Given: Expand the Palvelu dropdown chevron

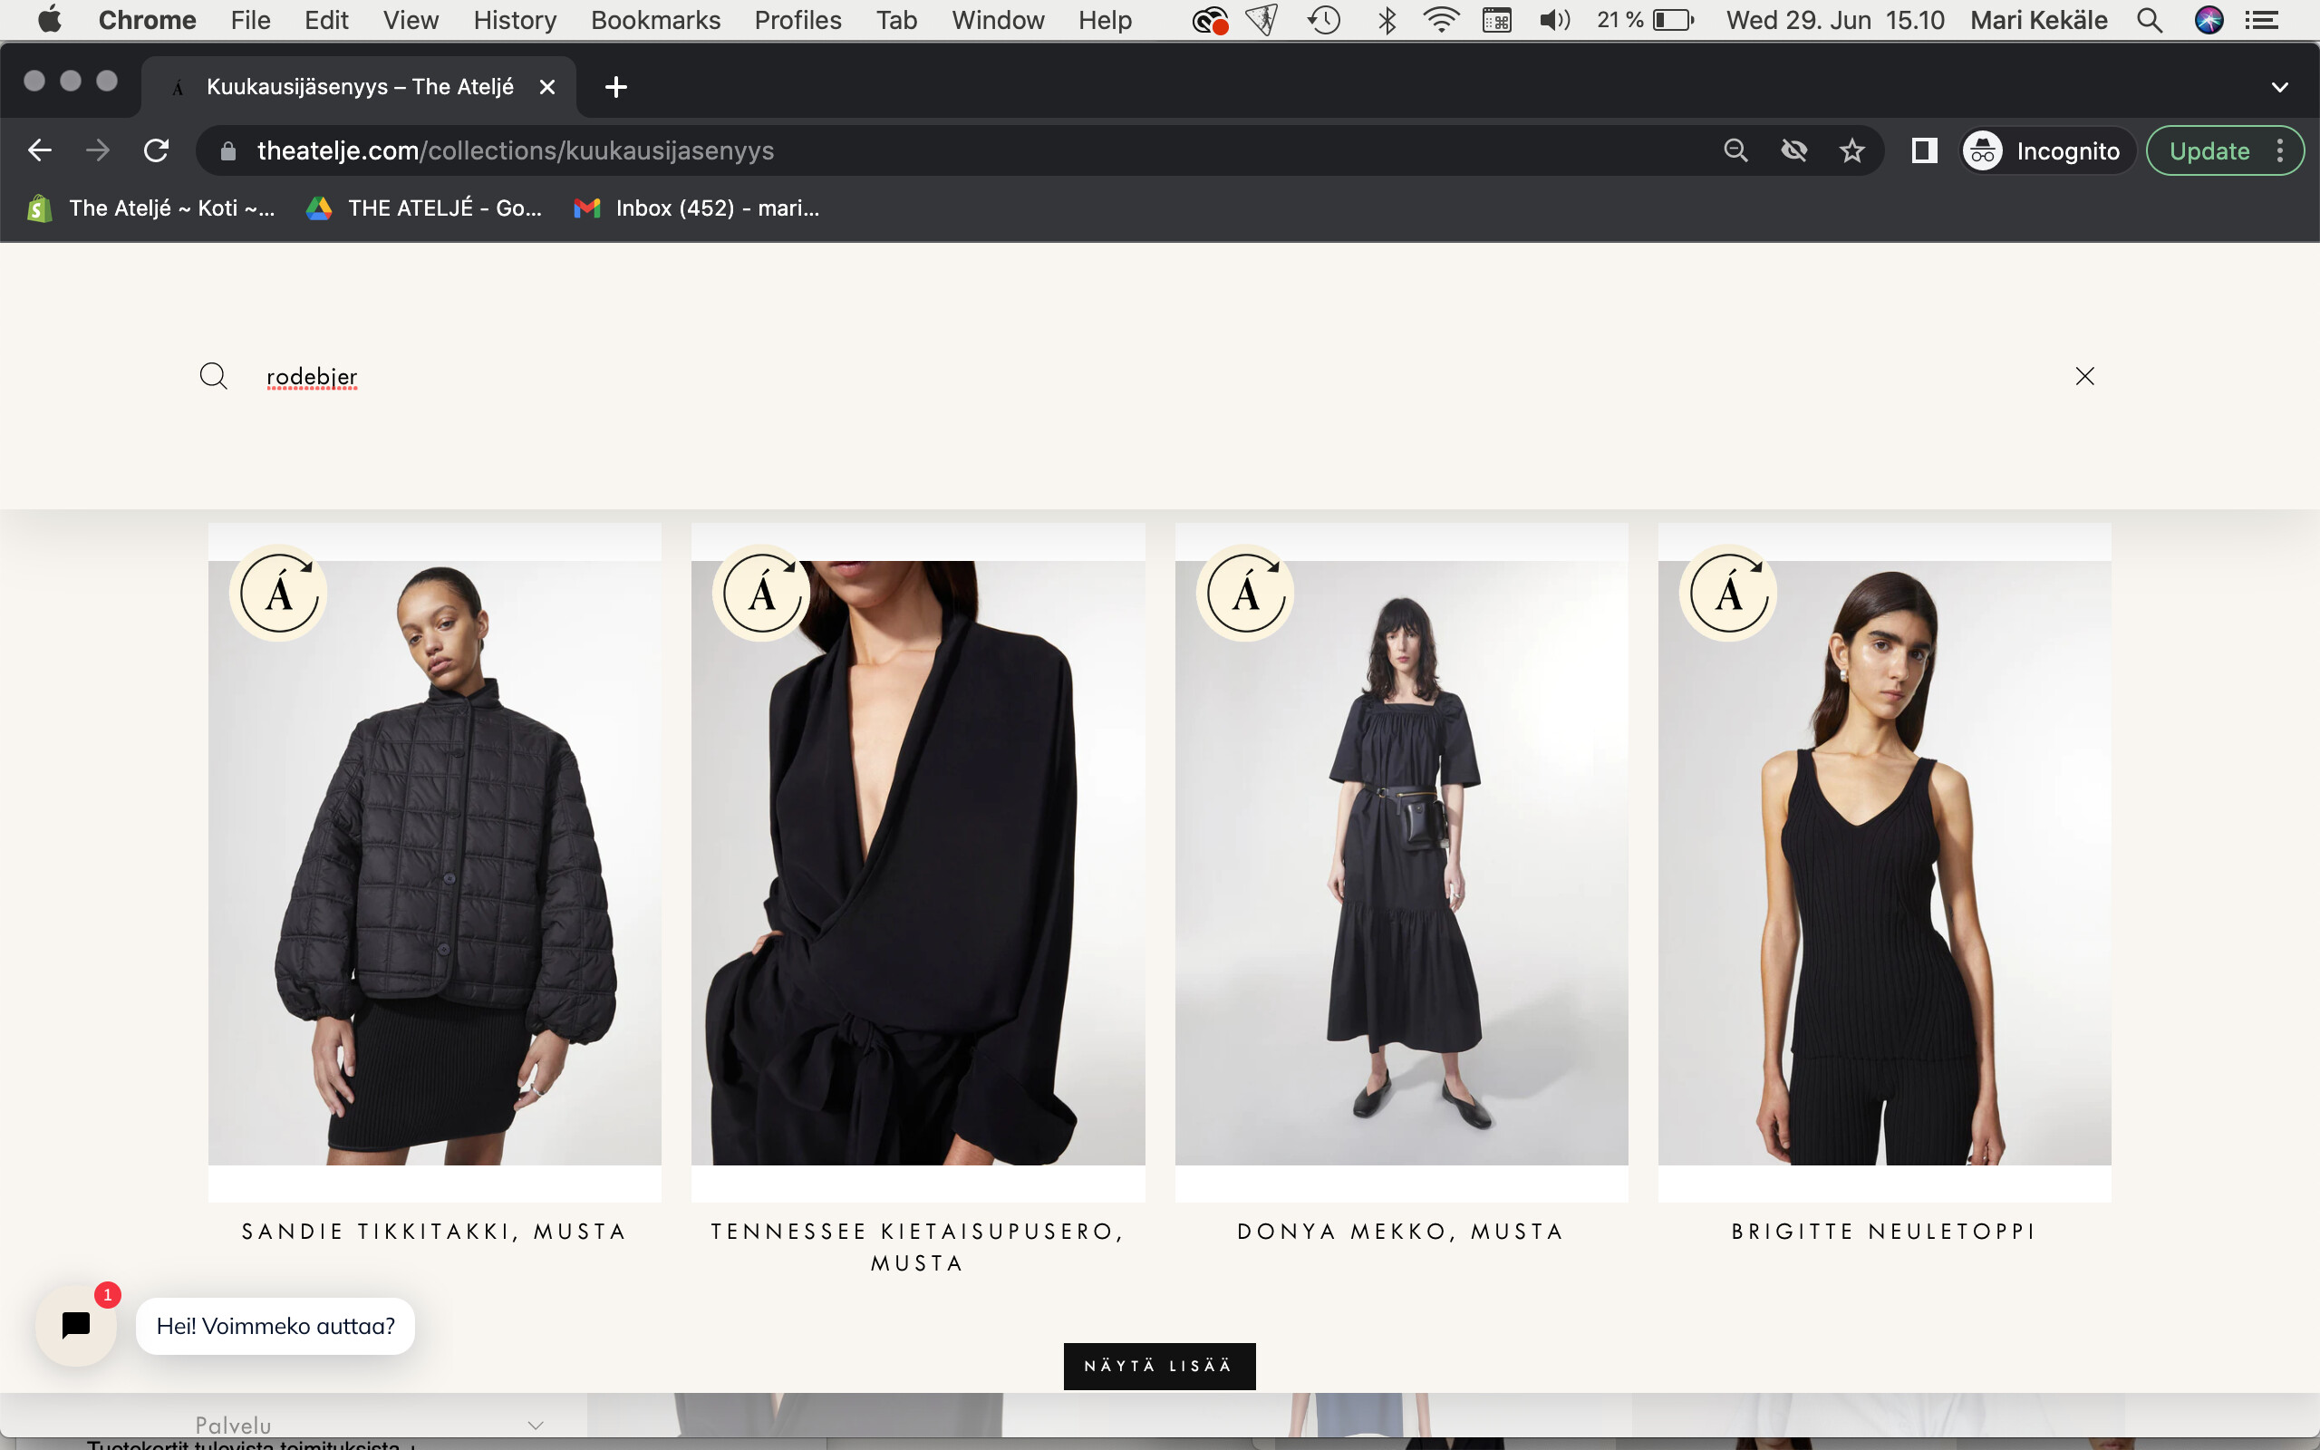Looking at the screenshot, I should tap(536, 1425).
